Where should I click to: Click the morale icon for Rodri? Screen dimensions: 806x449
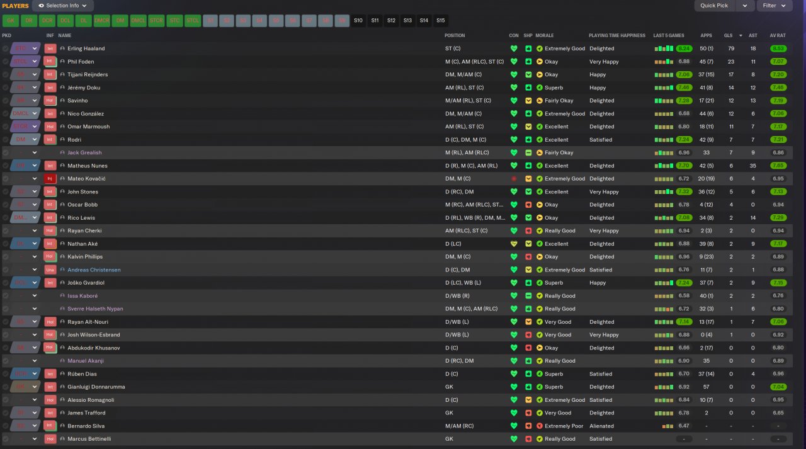point(539,140)
